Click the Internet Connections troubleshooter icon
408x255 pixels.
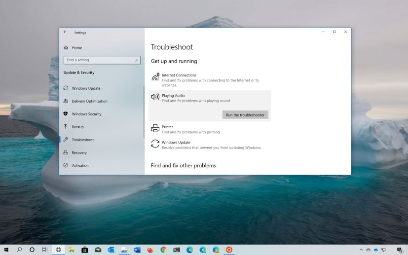click(155, 77)
